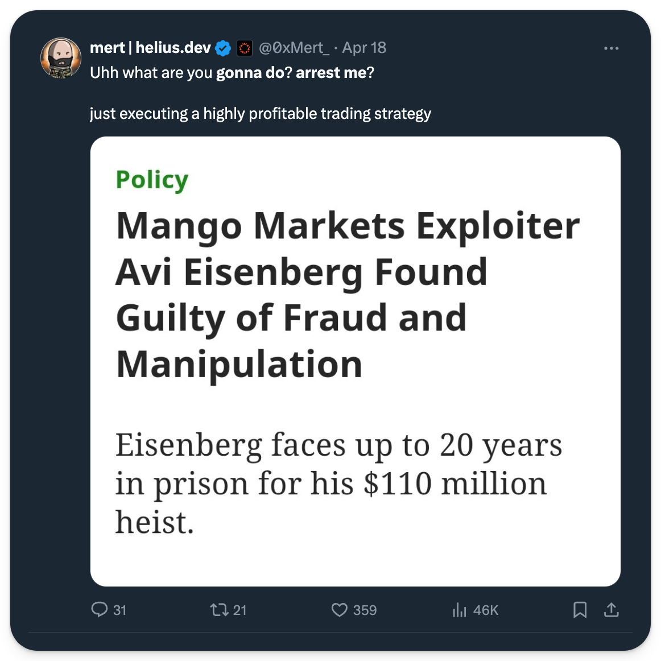
Task: Click the helius affiliate badge icon
Action: tap(245, 48)
